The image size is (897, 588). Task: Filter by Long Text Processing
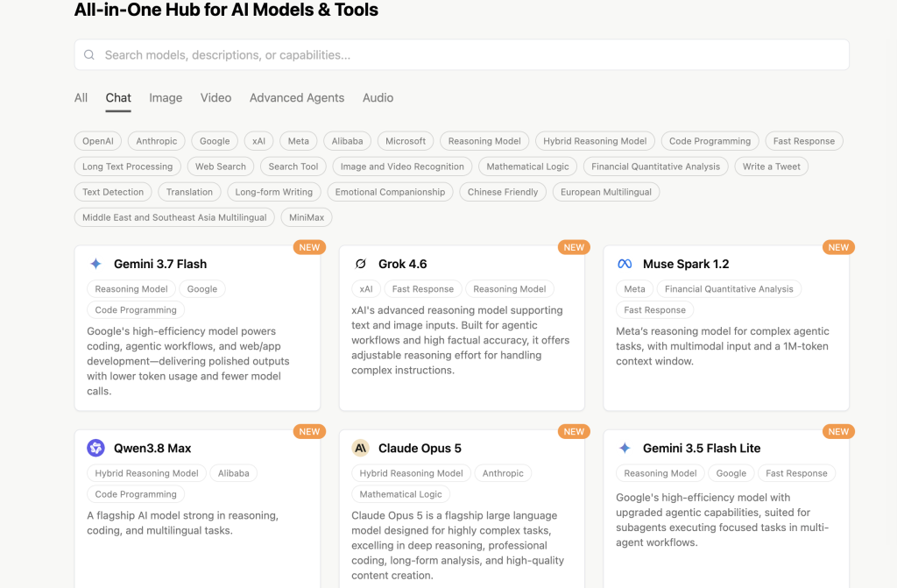point(128,166)
